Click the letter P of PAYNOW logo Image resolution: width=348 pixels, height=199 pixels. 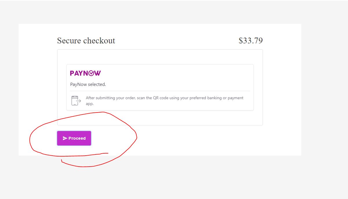point(72,73)
